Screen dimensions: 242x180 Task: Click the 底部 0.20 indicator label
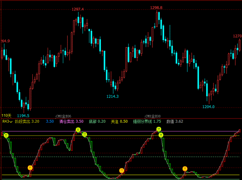[97, 121]
